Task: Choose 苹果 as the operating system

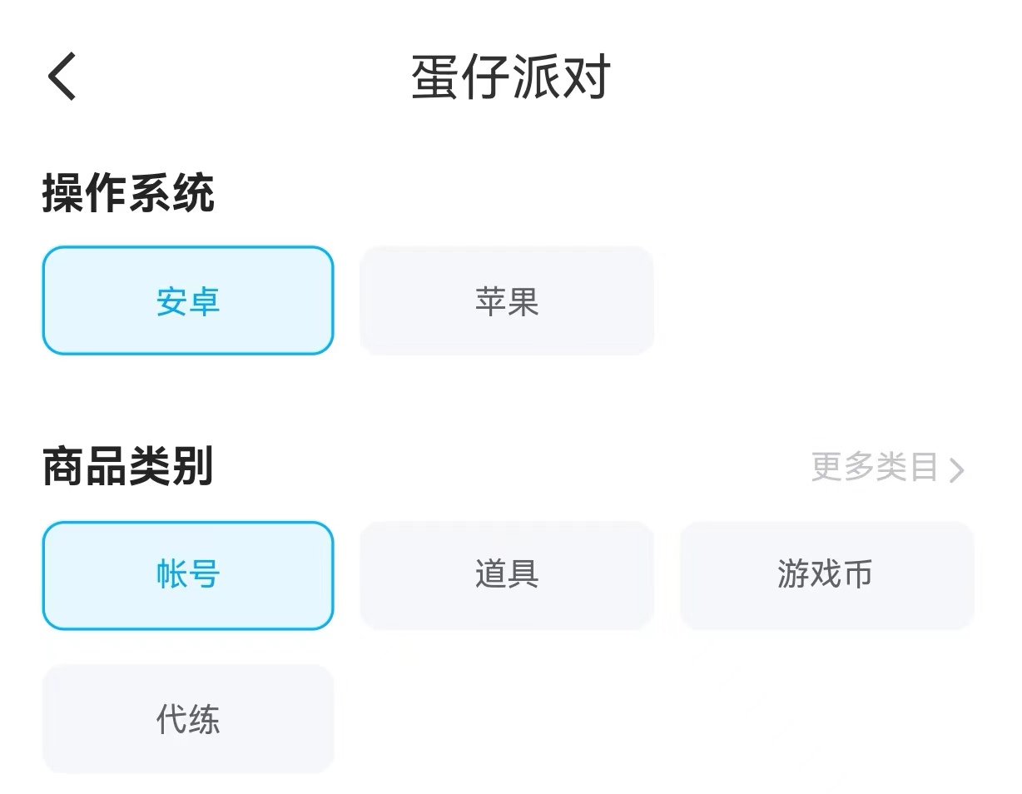Action: pyautogui.click(x=507, y=300)
